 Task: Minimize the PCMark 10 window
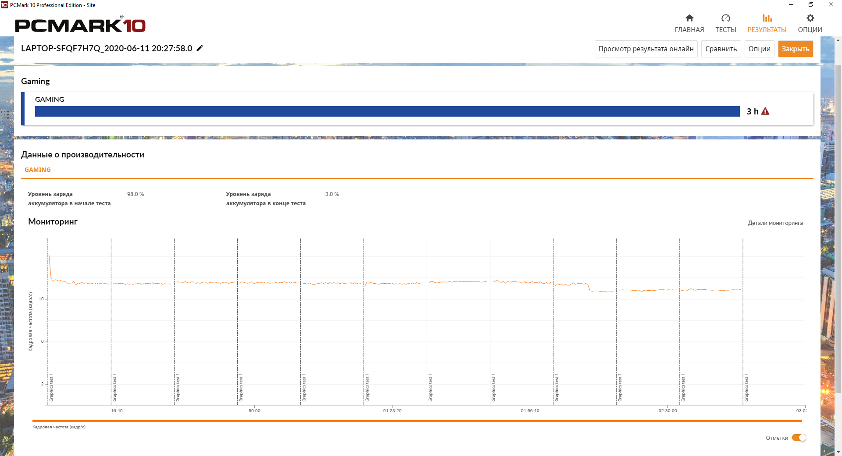tap(791, 5)
